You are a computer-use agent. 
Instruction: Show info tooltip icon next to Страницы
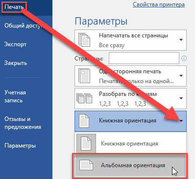(184, 58)
